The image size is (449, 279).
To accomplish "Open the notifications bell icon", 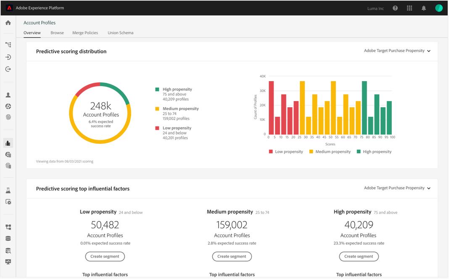I will [x=424, y=8].
